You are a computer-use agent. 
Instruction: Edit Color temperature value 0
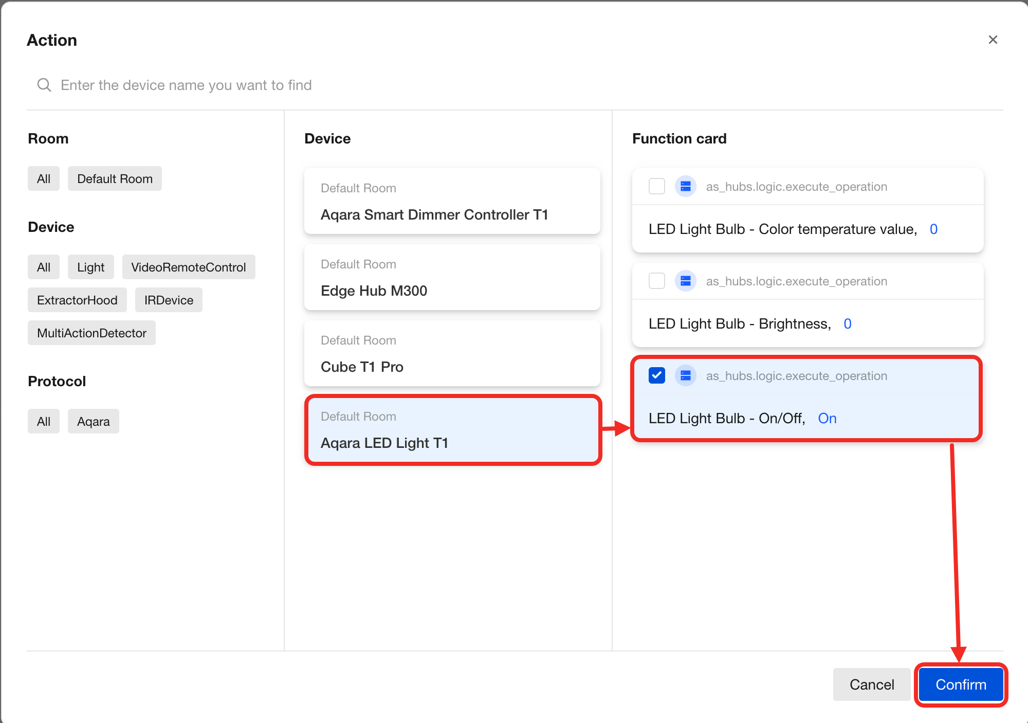(x=933, y=229)
